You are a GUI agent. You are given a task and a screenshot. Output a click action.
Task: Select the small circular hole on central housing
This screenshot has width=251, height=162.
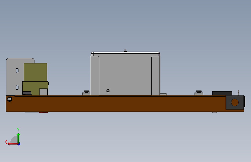click(108, 91)
